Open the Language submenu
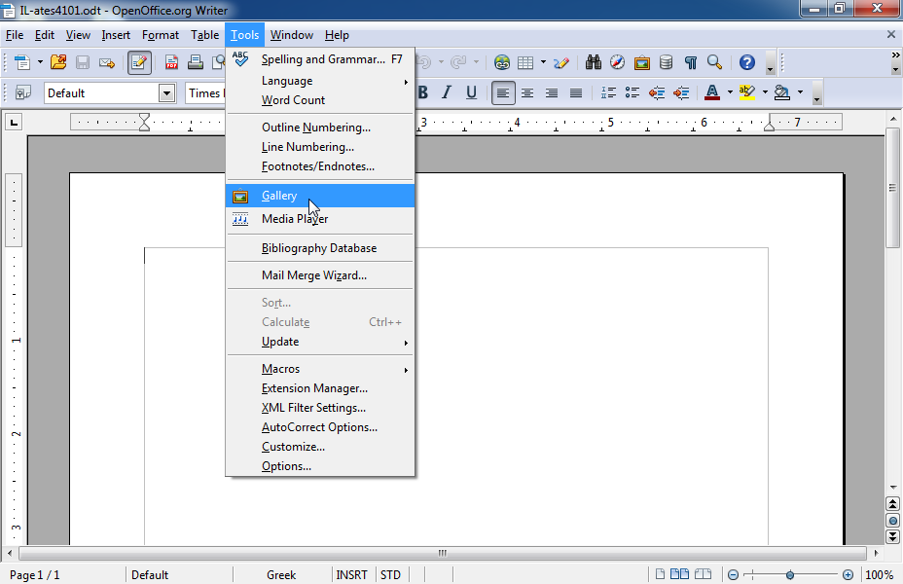The width and height of the screenshot is (903, 584). (x=320, y=81)
